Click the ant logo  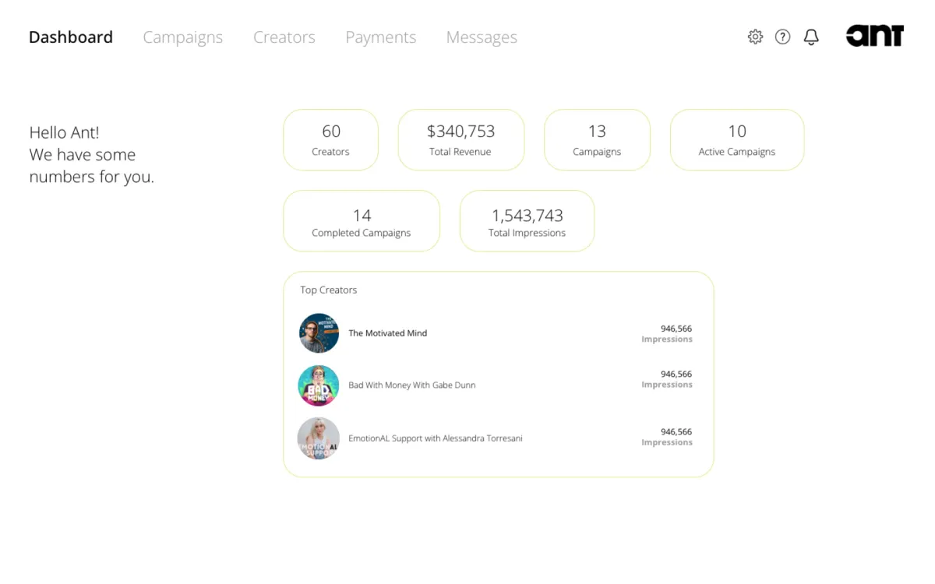click(874, 35)
